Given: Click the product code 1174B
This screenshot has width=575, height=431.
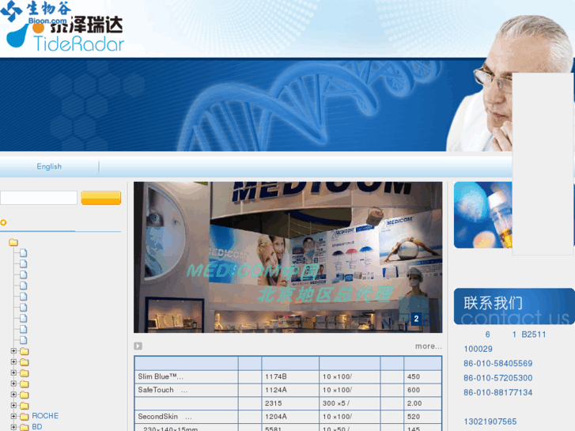Looking at the screenshot, I should pos(276,376).
